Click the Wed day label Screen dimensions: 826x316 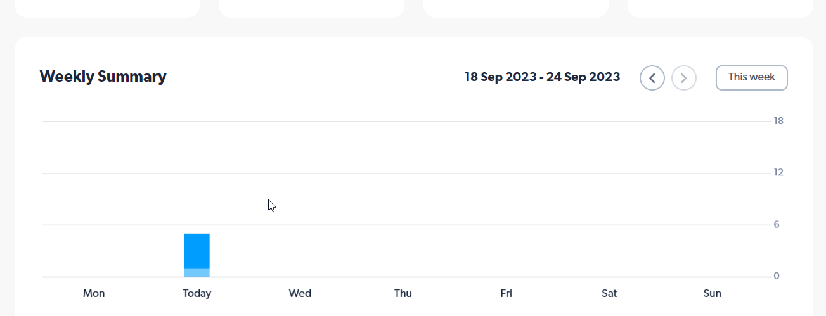point(300,294)
